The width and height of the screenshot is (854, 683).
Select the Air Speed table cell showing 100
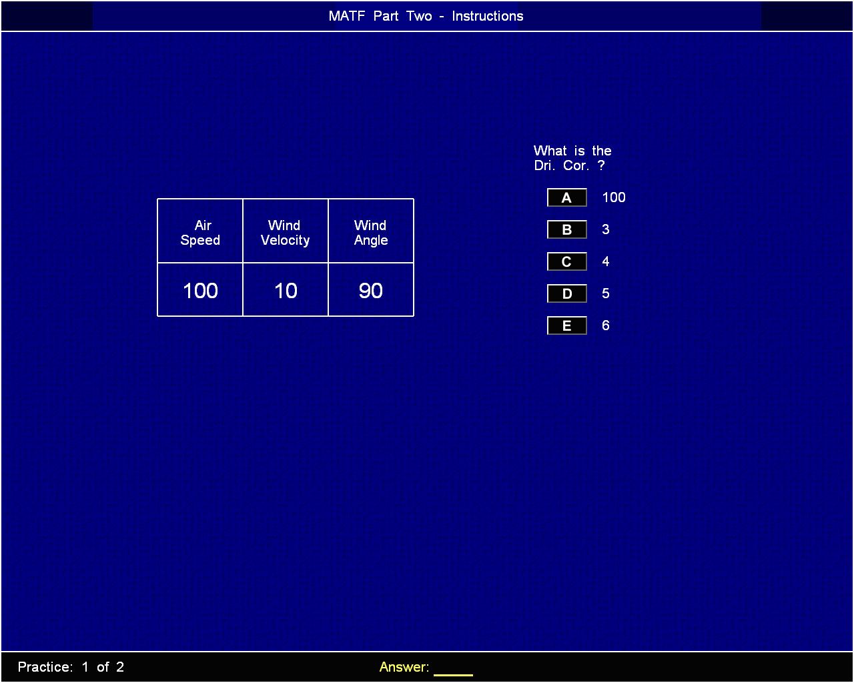200,291
